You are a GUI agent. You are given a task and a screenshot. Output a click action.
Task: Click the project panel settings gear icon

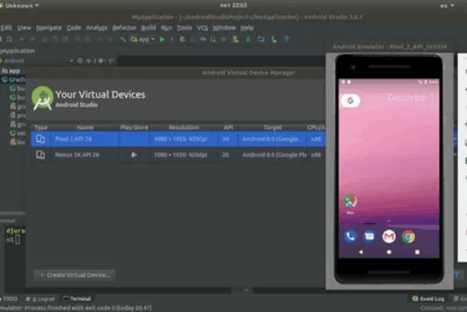click(x=100, y=61)
